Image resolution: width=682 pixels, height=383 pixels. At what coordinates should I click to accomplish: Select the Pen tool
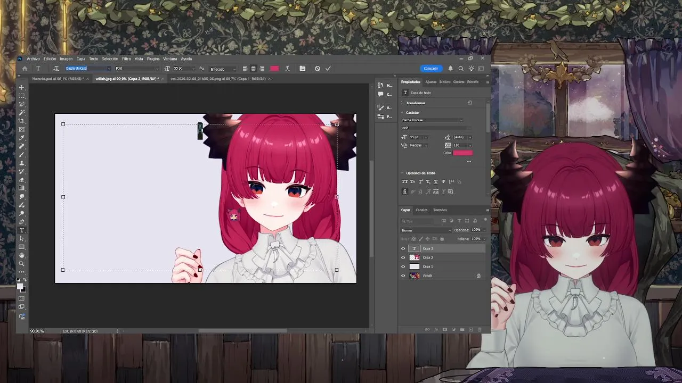pos(22,222)
